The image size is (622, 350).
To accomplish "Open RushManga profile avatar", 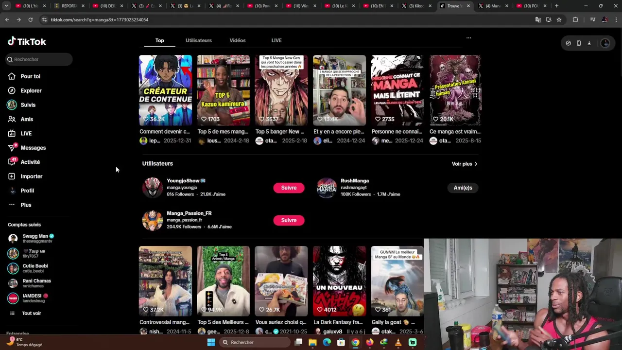I will click(x=327, y=188).
